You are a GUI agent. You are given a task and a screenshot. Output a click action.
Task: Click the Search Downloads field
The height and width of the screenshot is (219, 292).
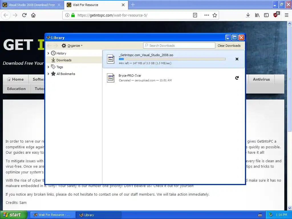tap(179, 46)
